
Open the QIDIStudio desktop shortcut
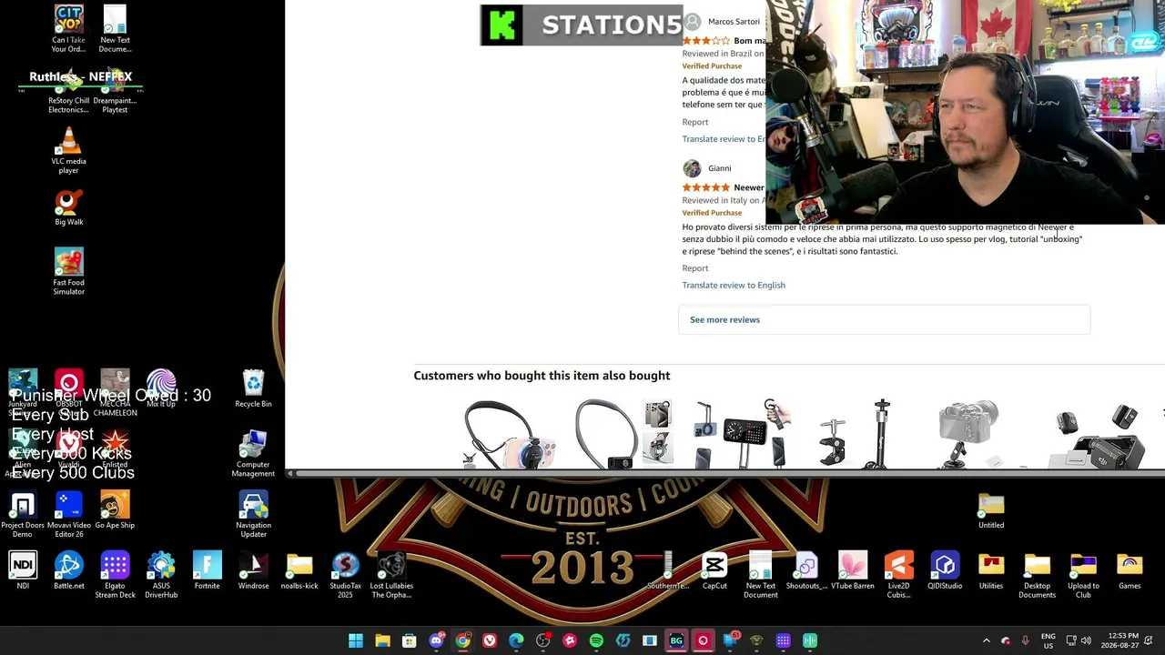[x=945, y=570]
